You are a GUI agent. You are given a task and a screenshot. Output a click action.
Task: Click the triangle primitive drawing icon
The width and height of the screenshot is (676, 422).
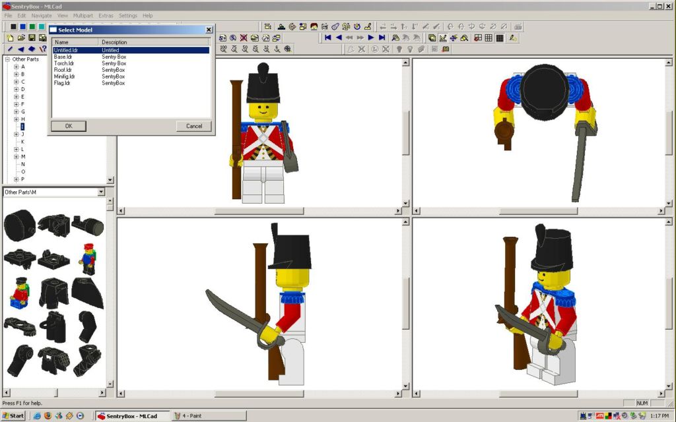(x=20, y=49)
